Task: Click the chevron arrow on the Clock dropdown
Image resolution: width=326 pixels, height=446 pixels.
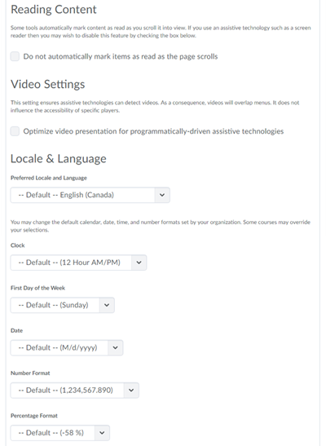Action: [139, 263]
